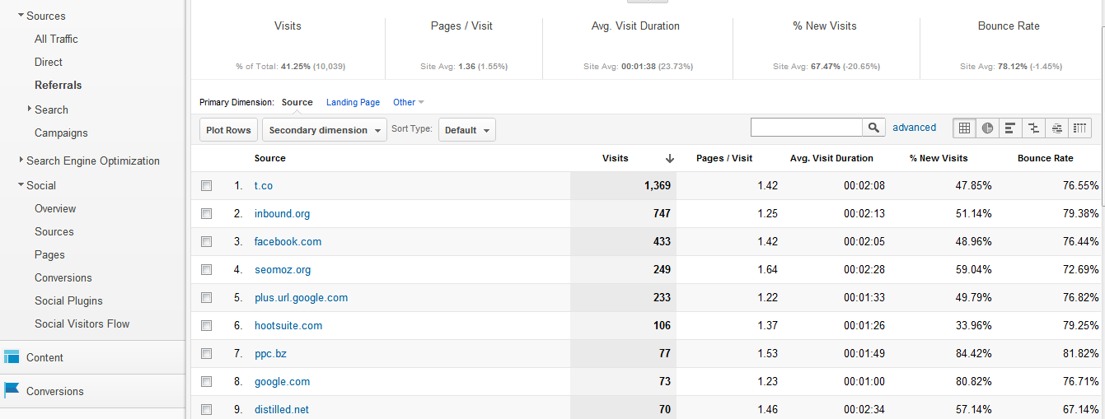Image resolution: width=1105 pixels, height=419 pixels.
Task: Select Landing Page primary dimension
Action: 354,102
